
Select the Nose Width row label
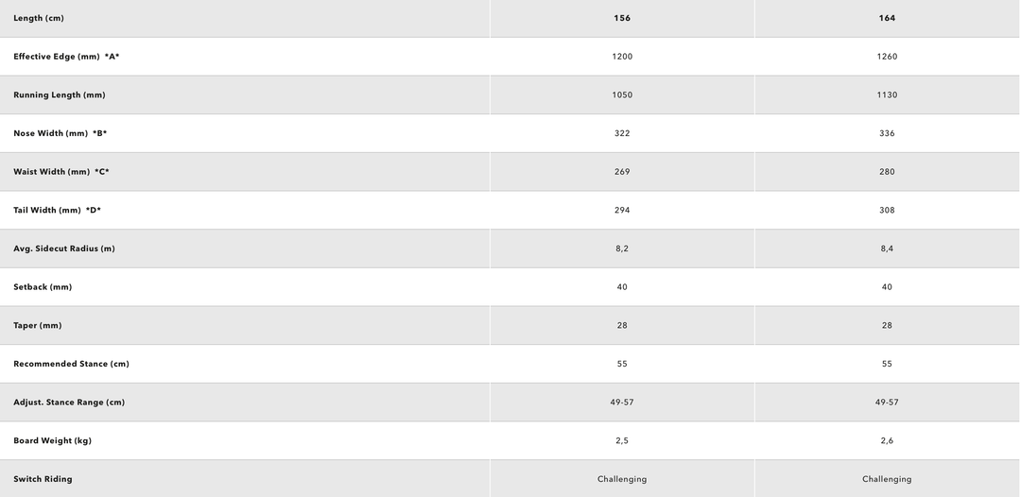point(60,133)
